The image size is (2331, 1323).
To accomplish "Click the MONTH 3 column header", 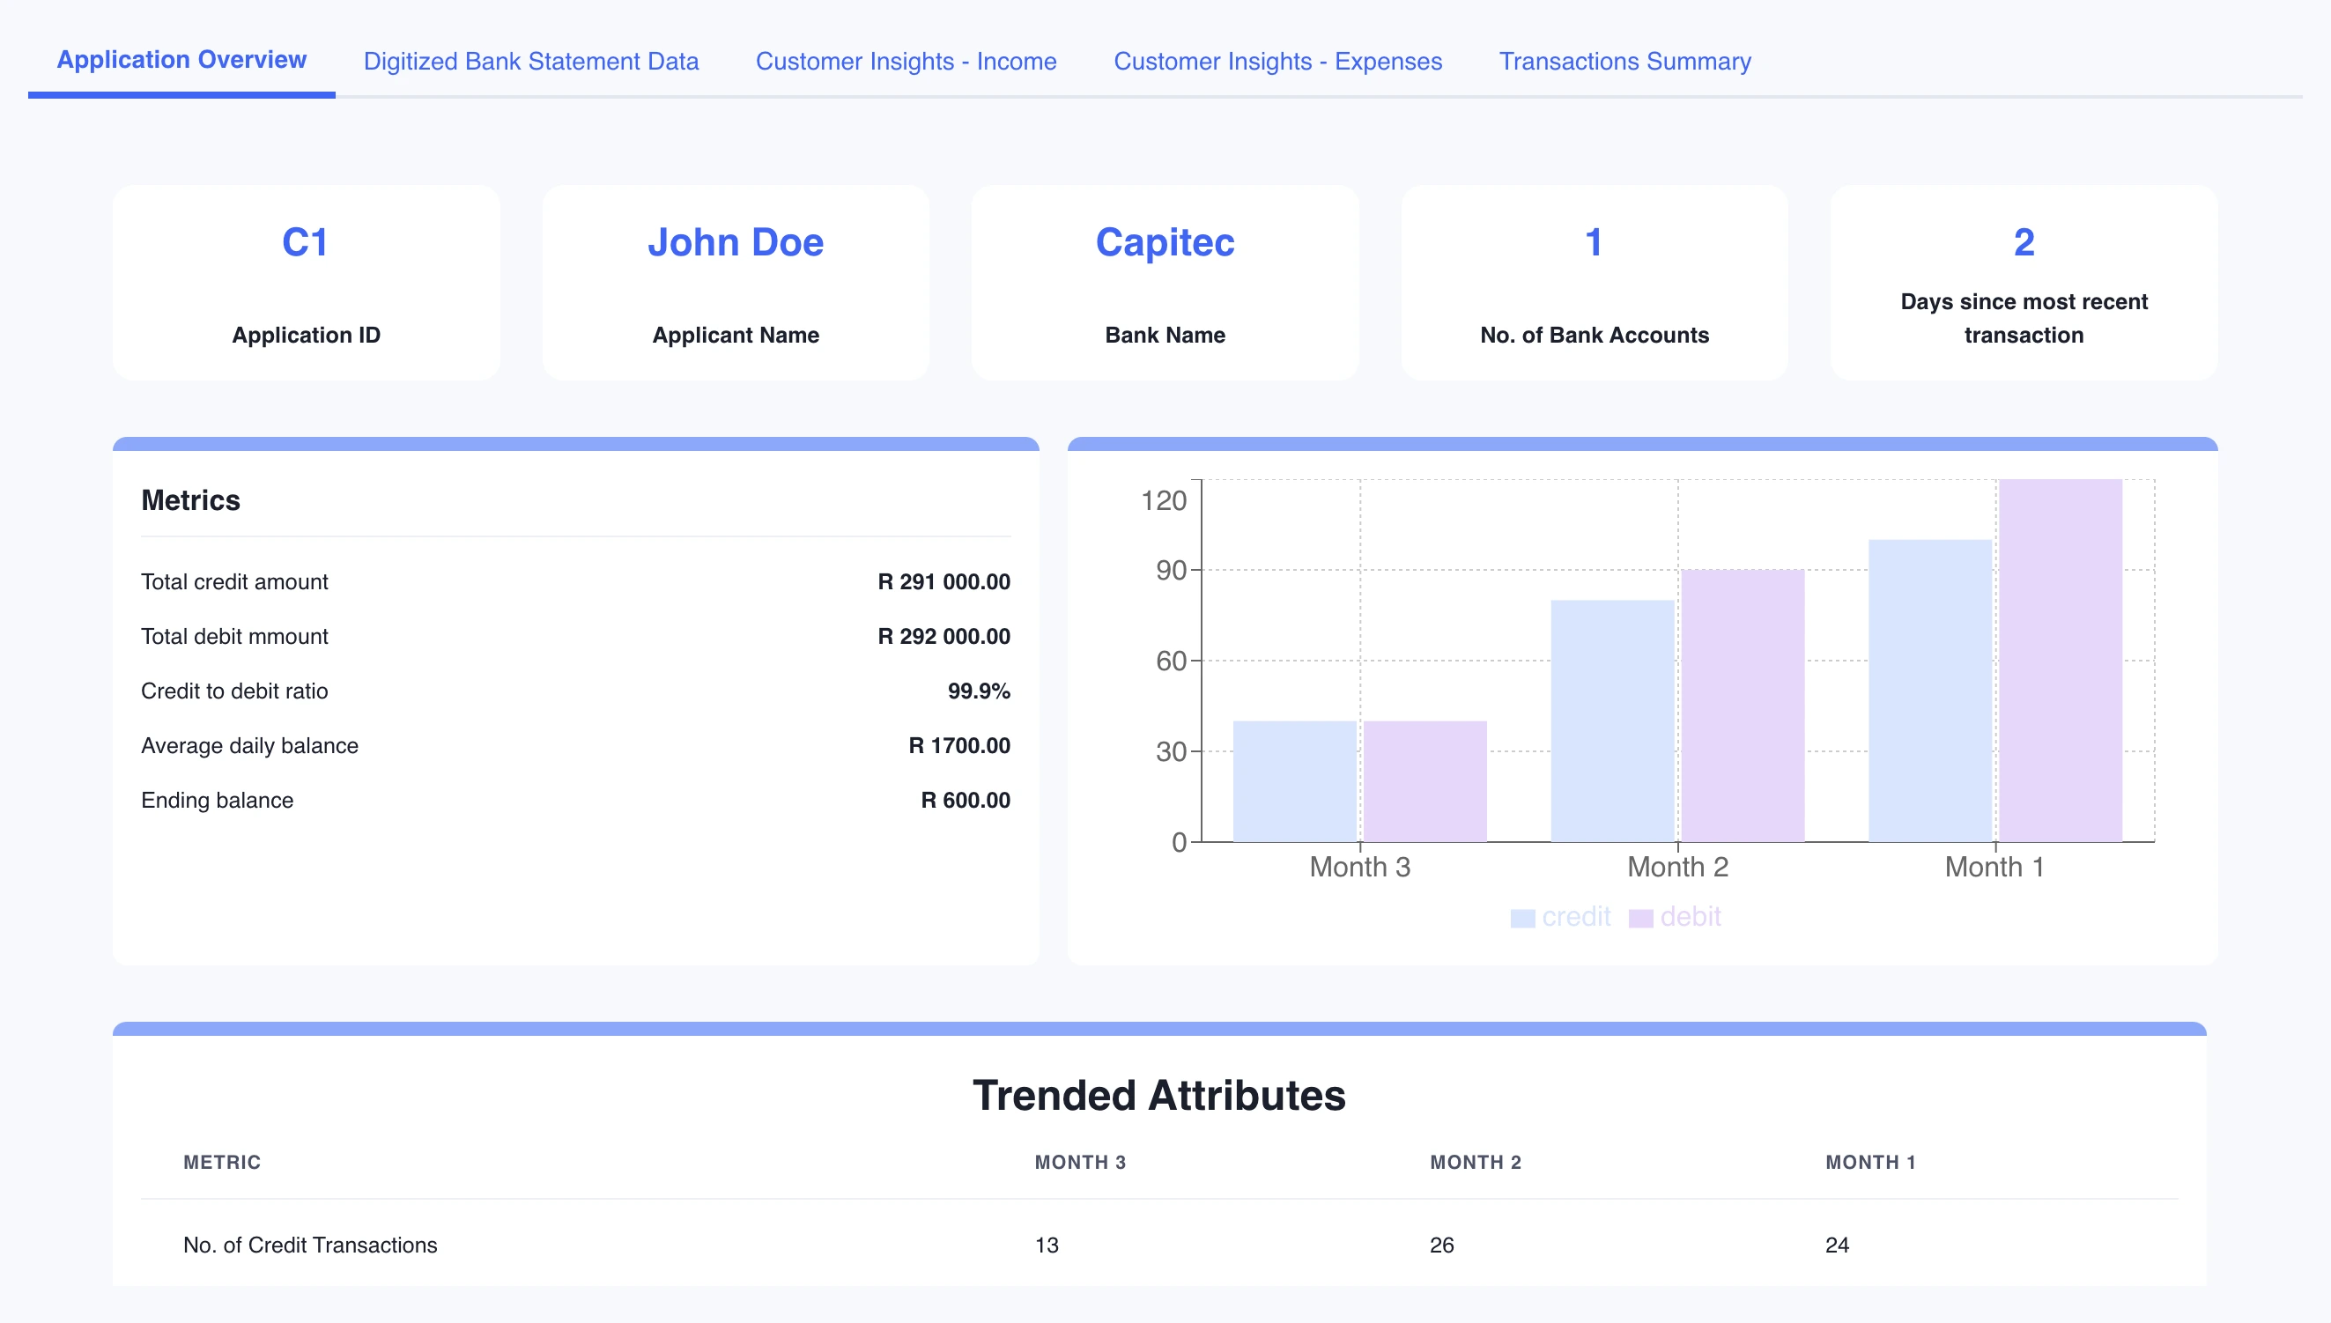I will [x=1080, y=1162].
